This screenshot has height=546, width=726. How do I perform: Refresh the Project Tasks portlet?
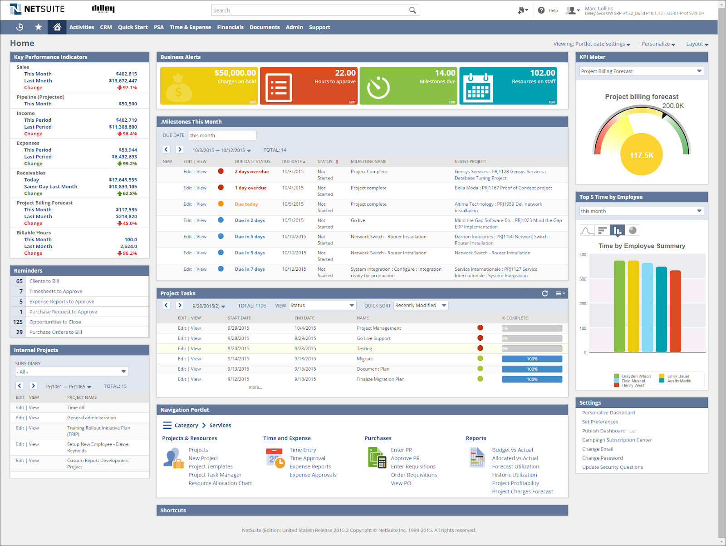544,293
